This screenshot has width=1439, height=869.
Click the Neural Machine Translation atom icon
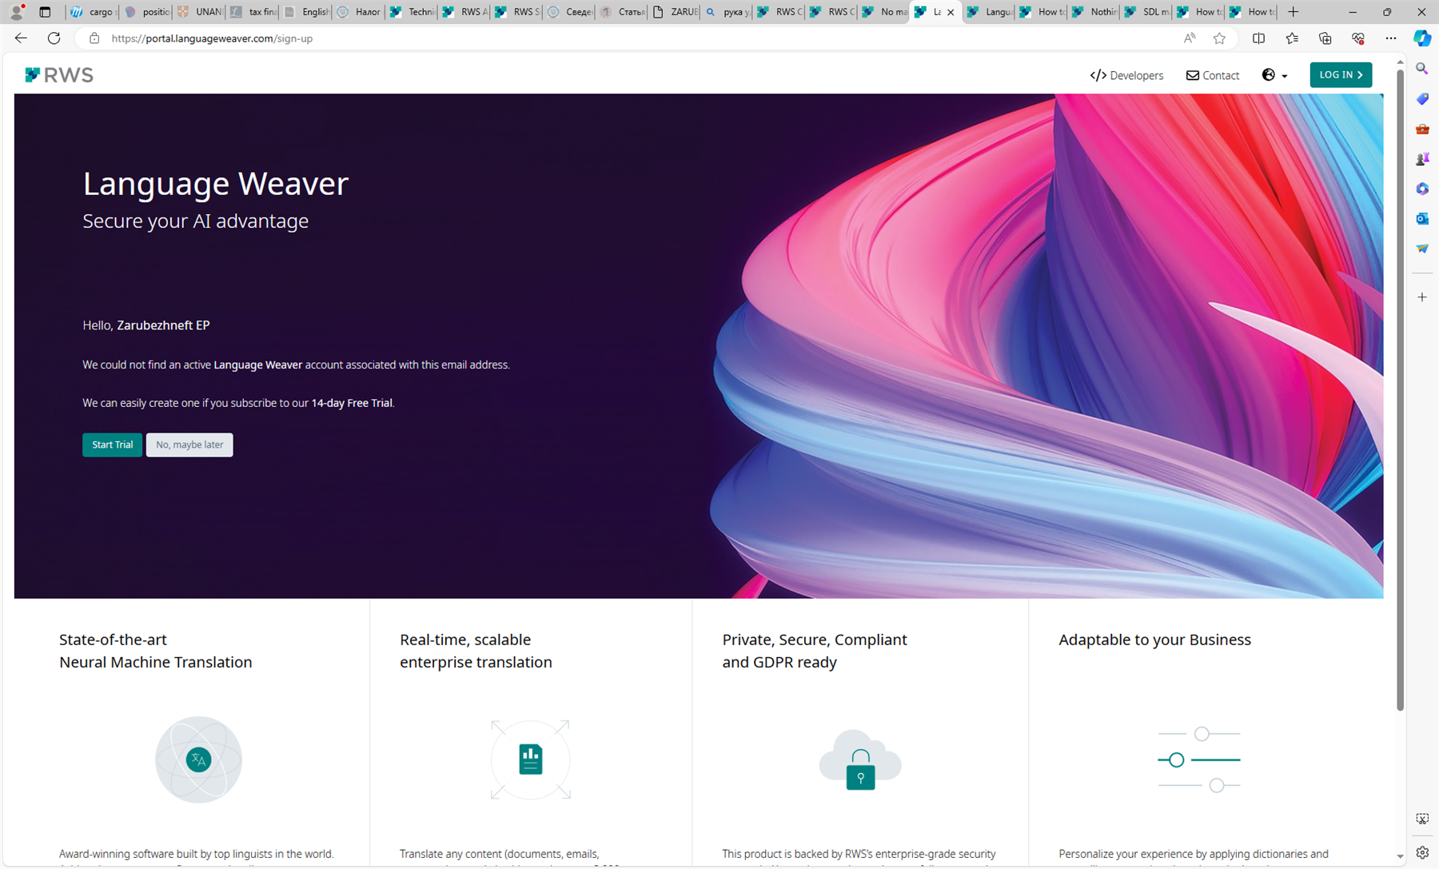click(x=198, y=759)
